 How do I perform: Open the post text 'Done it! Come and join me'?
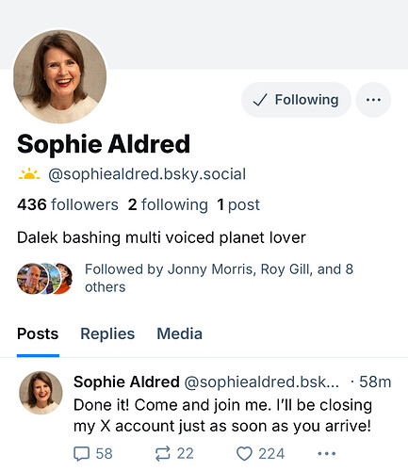[222, 415]
